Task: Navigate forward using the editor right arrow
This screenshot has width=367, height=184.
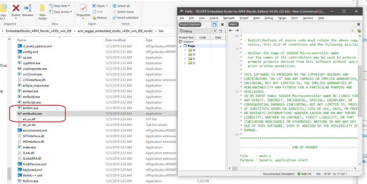Action: pyautogui.click(x=237, y=31)
